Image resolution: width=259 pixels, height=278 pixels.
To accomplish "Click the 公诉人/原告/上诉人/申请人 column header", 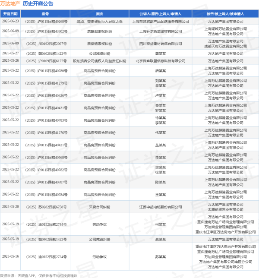I will (161, 14).
